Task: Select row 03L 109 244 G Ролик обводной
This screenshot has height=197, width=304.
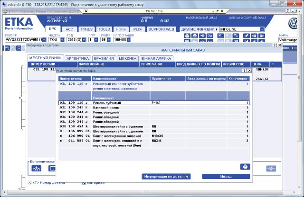Action: coord(154,112)
